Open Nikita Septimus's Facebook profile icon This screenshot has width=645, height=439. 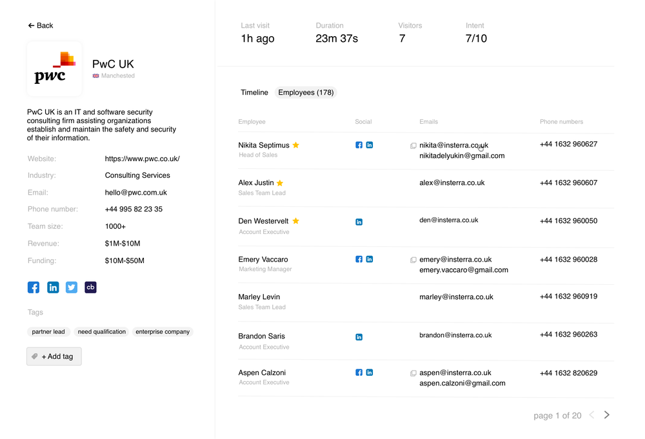pos(359,145)
